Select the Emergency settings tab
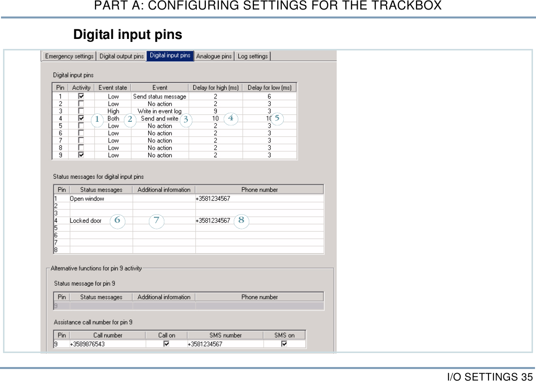The height and width of the screenshot is (381, 536). [x=68, y=56]
